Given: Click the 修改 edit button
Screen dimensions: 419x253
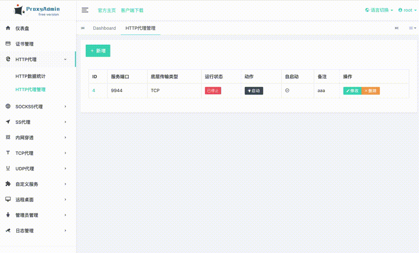Looking at the screenshot, I should coord(352,91).
